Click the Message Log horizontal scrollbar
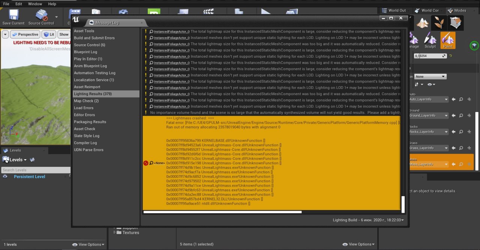 (222, 212)
